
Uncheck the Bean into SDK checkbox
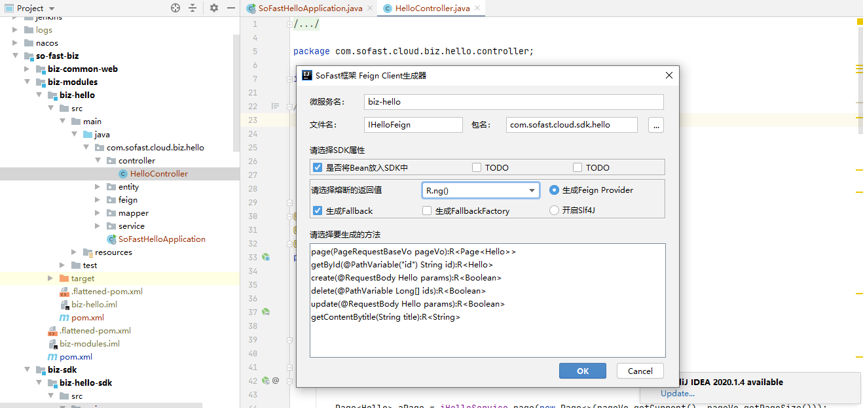(318, 167)
